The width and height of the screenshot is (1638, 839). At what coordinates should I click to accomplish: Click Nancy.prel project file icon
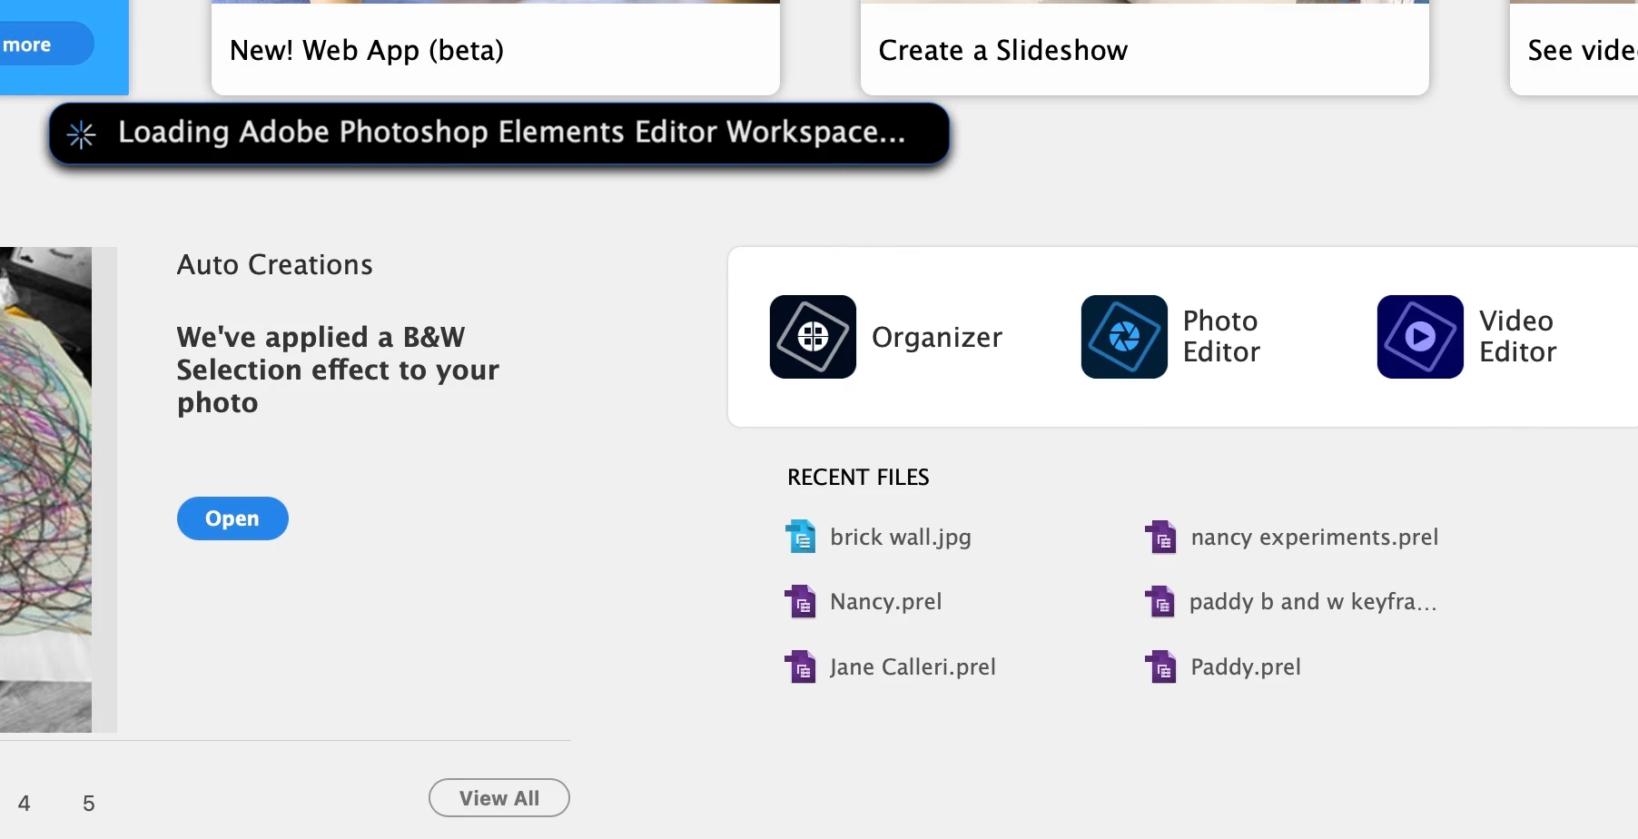coord(801,601)
